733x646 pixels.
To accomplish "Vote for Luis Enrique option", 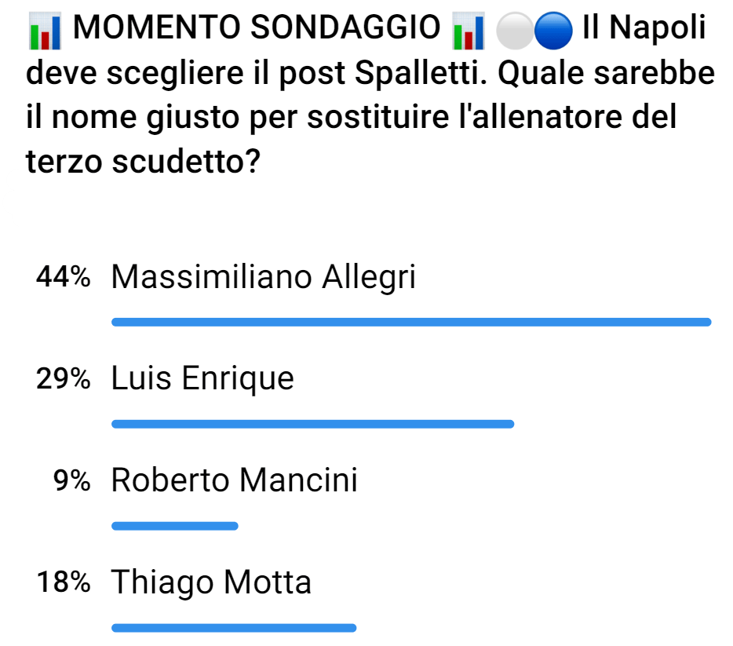I will [204, 380].
